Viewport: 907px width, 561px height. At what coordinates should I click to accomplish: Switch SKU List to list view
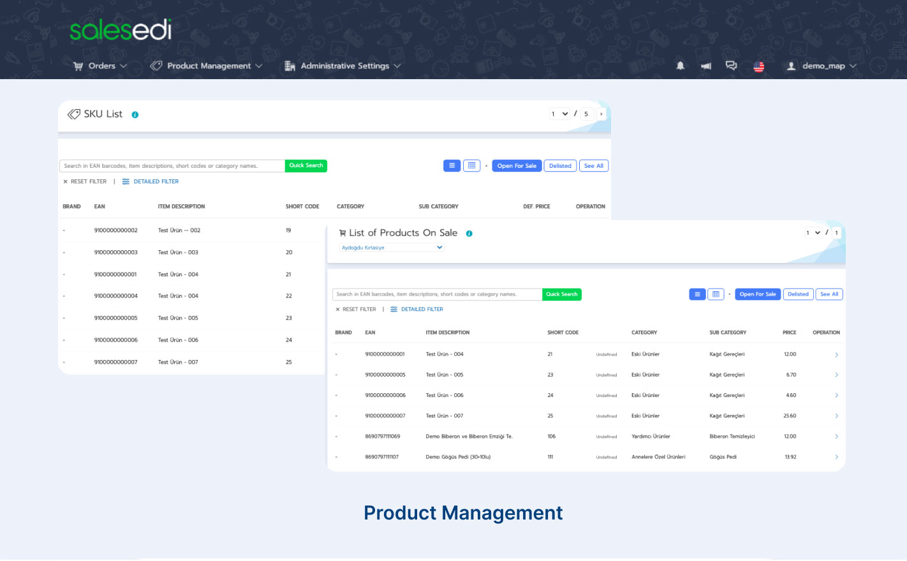pos(452,166)
